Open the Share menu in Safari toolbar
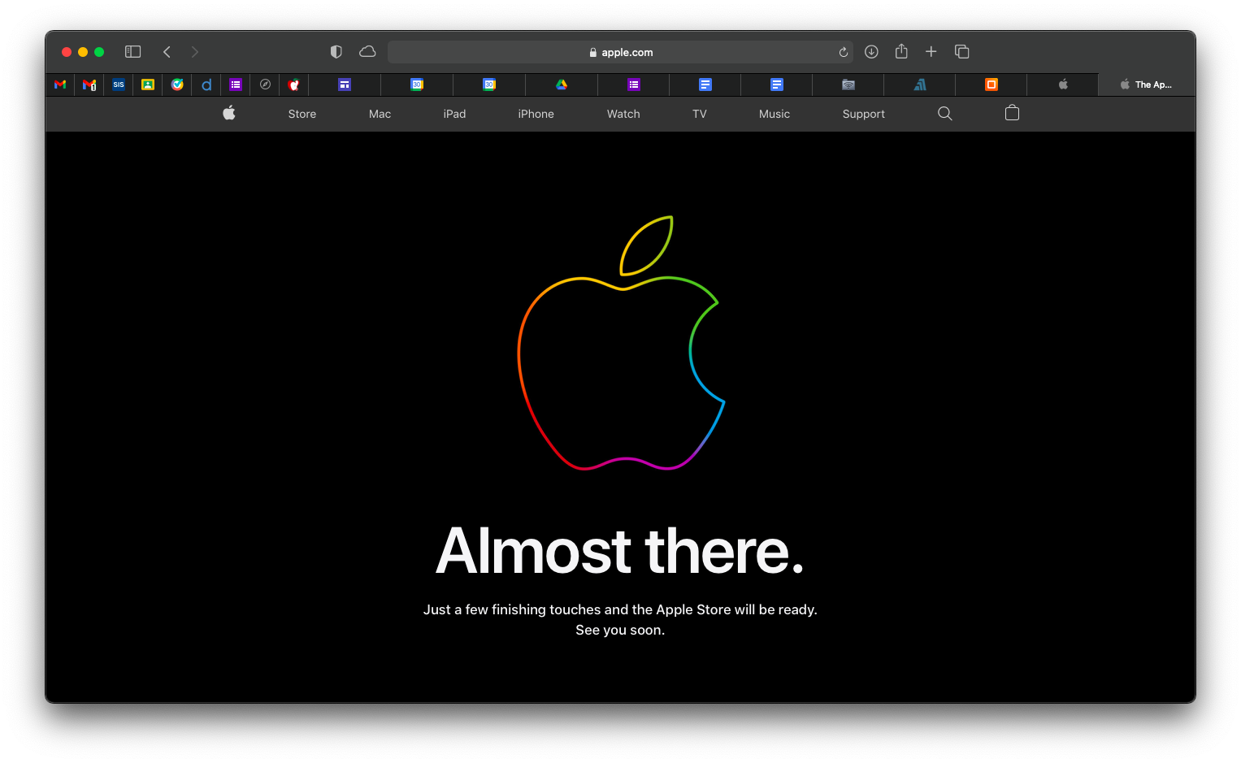The width and height of the screenshot is (1241, 763). point(901,51)
